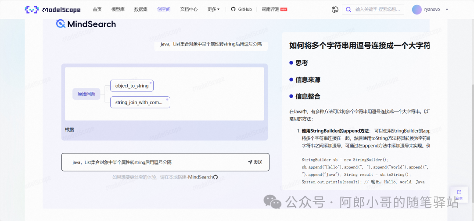This screenshot has height=221, width=474.
Task: Click the magnifier search icon
Action: point(348,10)
